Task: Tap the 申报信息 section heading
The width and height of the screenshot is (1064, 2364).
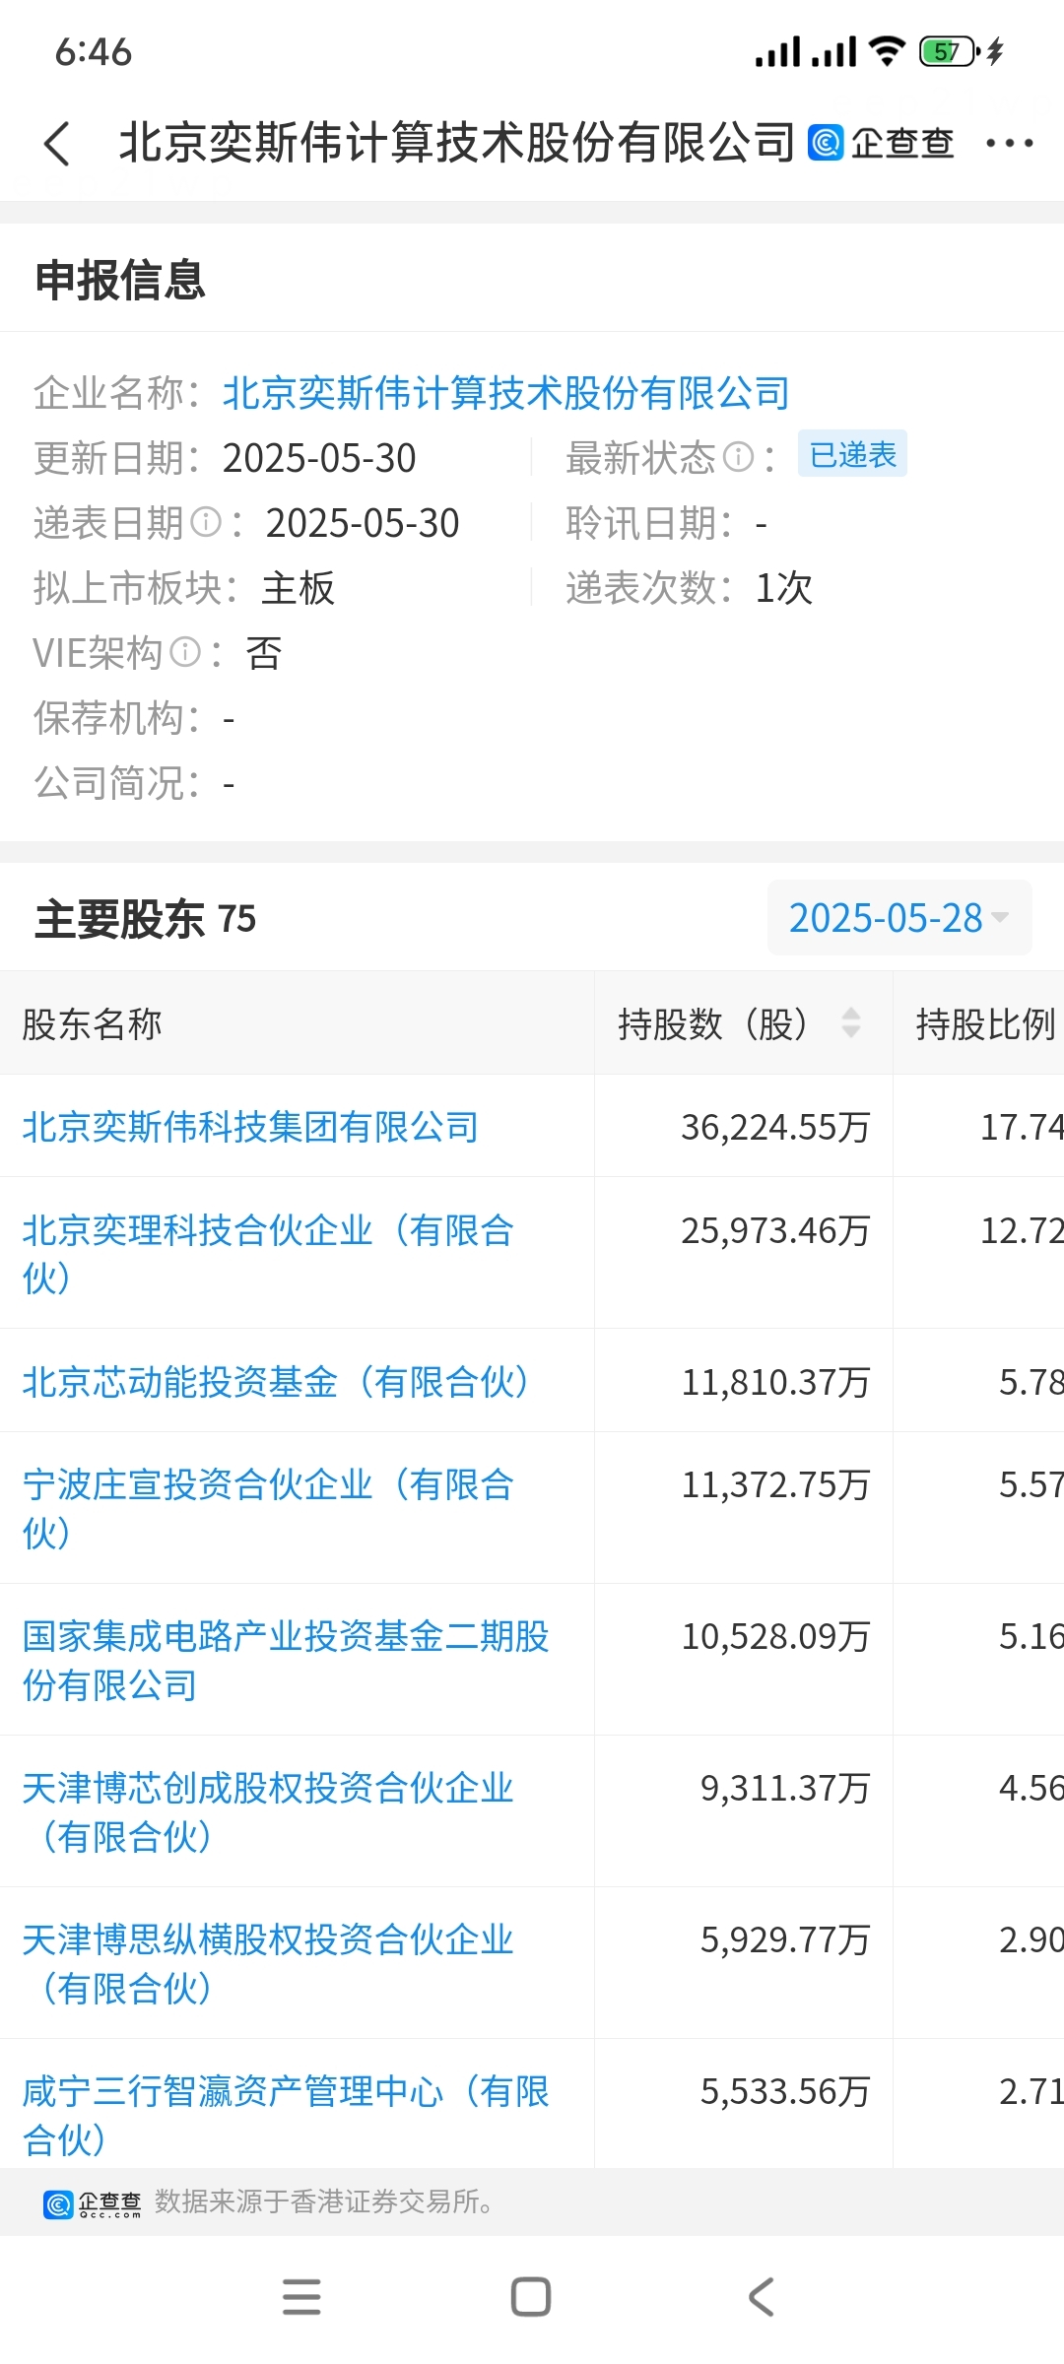Action: (x=120, y=280)
